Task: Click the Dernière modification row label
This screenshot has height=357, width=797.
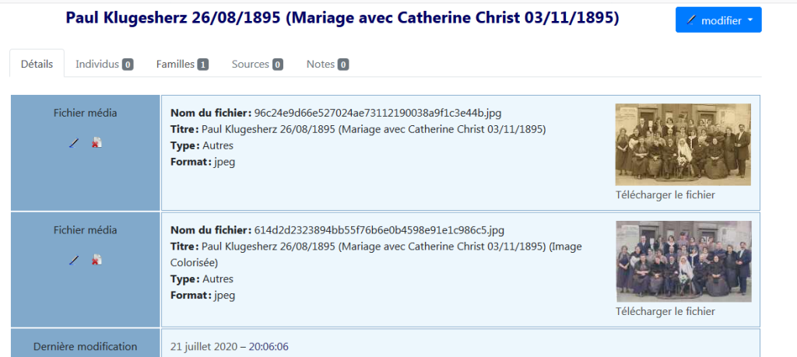Action: [86, 346]
